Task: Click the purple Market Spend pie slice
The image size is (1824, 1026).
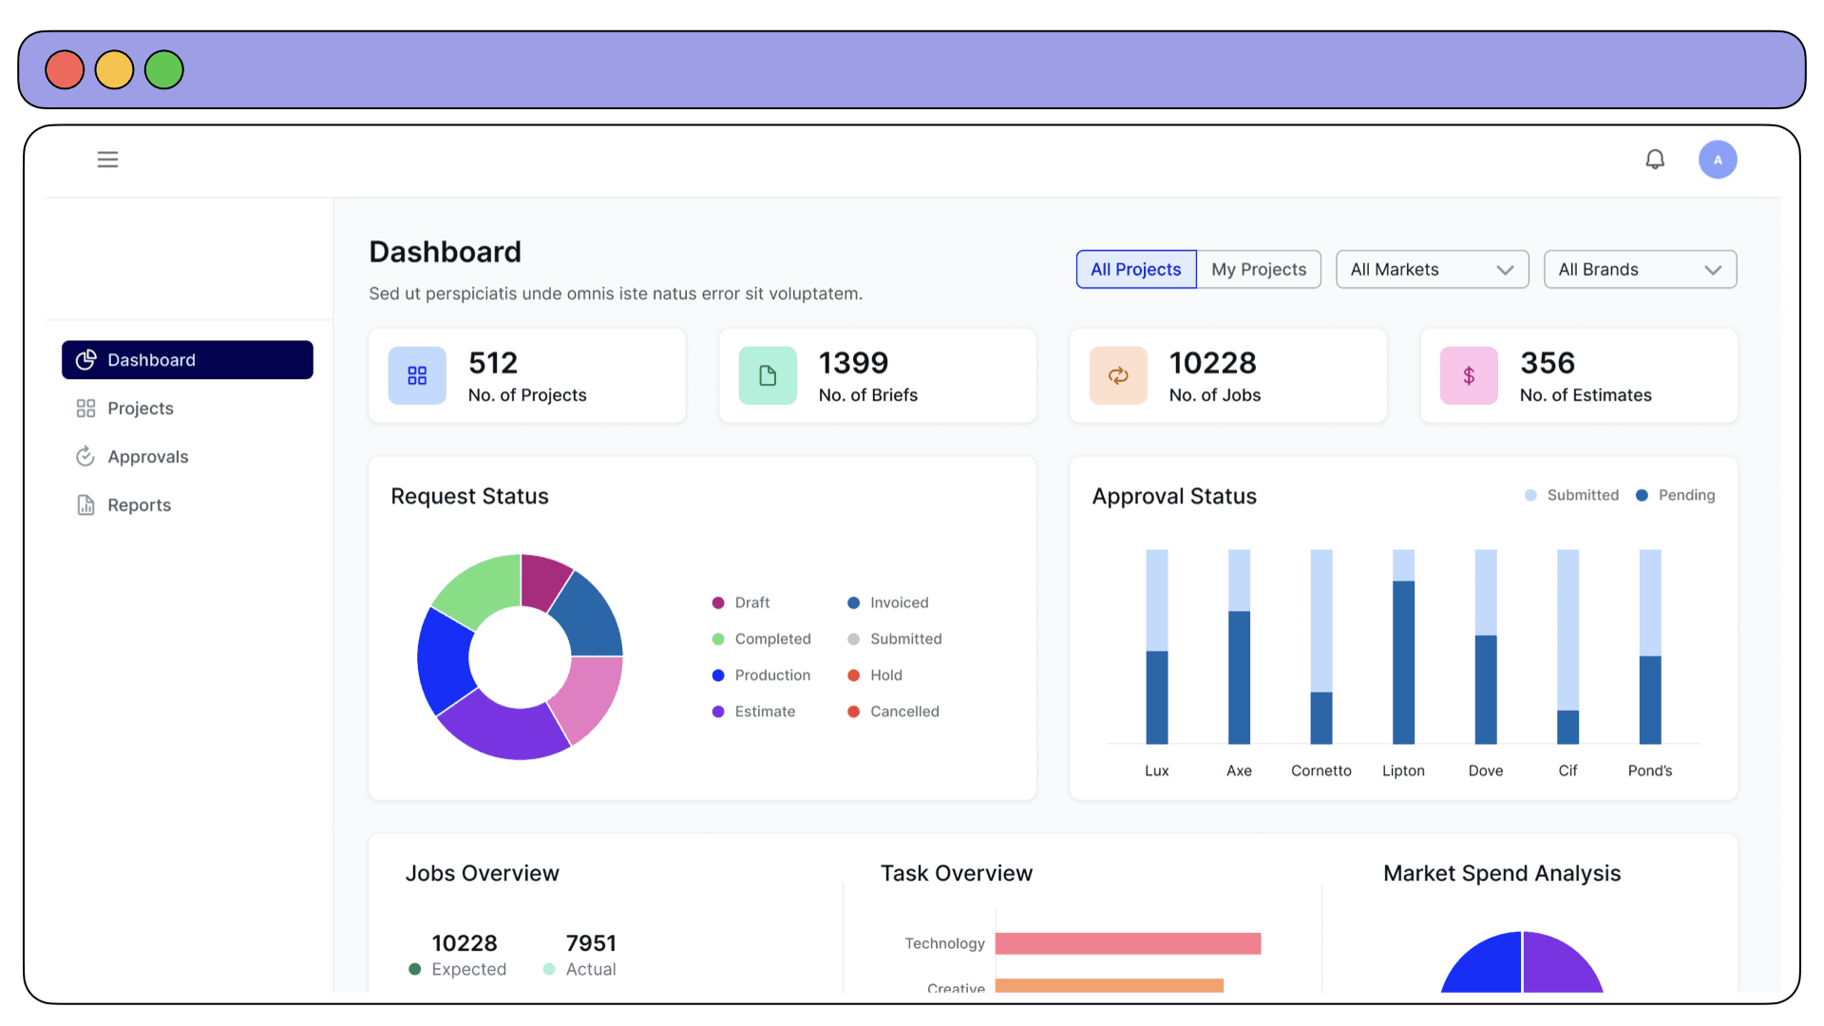Action: tap(1558, 967)
